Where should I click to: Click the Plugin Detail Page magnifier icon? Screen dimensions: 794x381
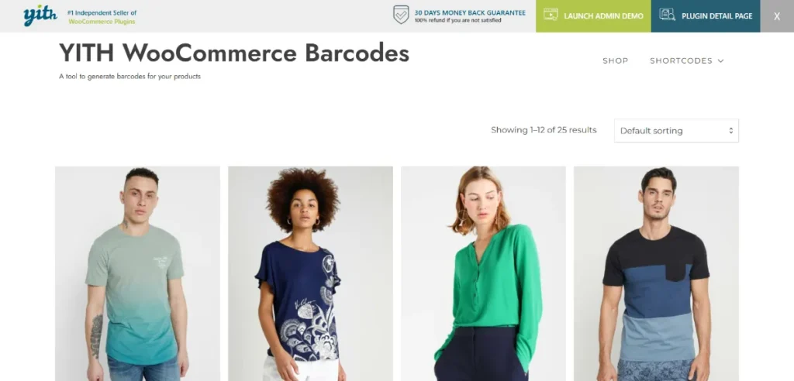click(x=667, y=14)
